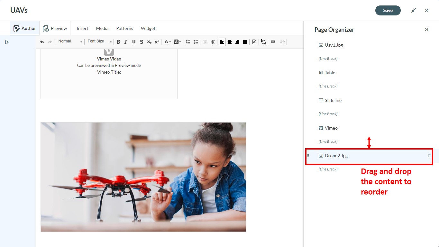Screen dimensions: 439x247
Task: Open the Widget menu
Action: tap(148, 28)
